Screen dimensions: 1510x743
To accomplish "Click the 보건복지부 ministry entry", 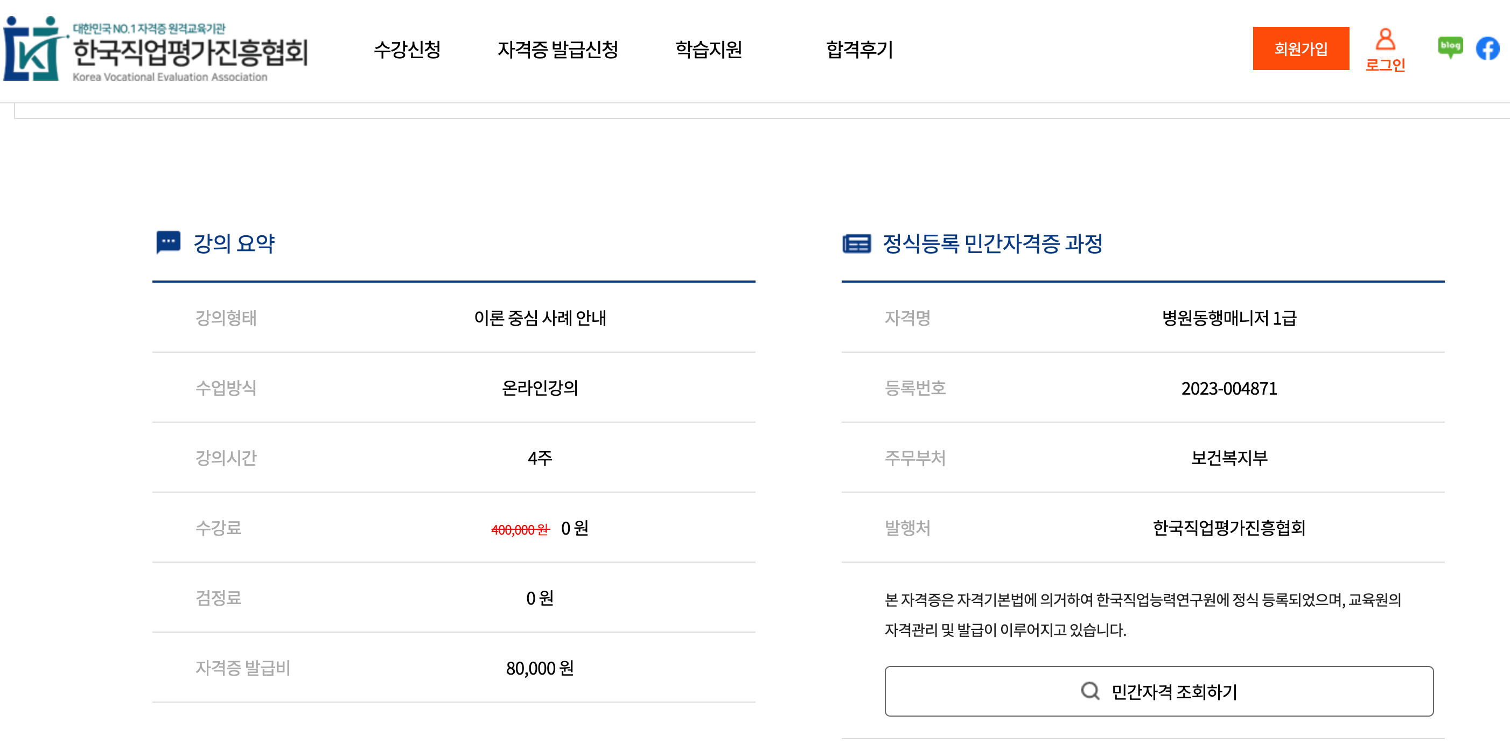I will point(1229,458).
